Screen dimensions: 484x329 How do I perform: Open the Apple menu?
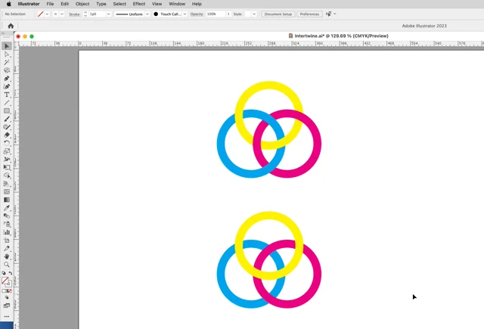point(8,4)
